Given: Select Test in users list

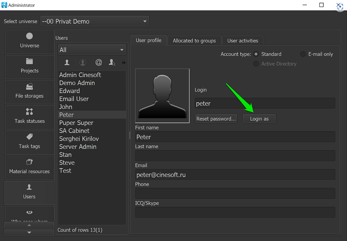Looking at the screenshot, I should point(92,171).
